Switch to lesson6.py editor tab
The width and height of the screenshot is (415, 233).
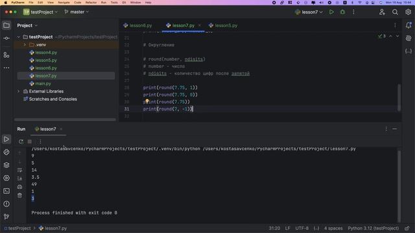pyautogui.click(x=137, y=26)
